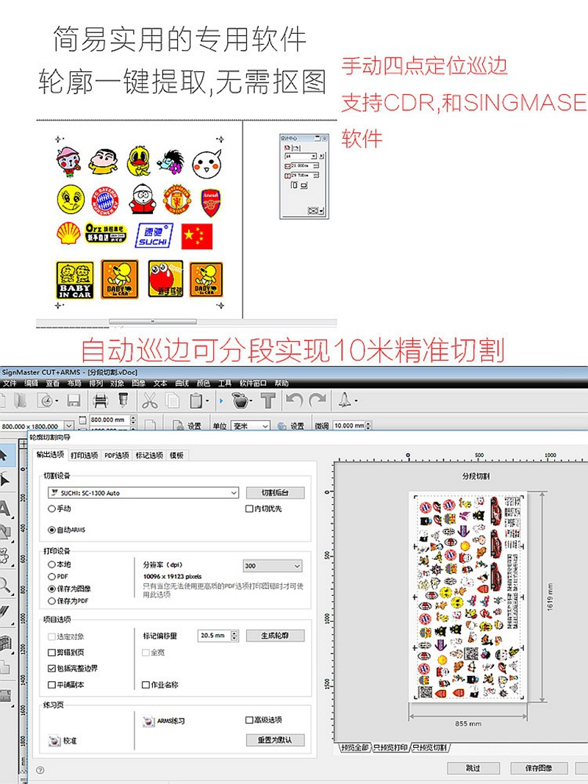Toggle the 作业名称 checkbox
The width and height of the screenshot is (588, 784).
(x=146, y=685)
